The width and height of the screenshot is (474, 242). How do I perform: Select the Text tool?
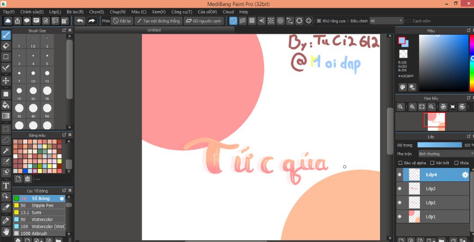6,186
